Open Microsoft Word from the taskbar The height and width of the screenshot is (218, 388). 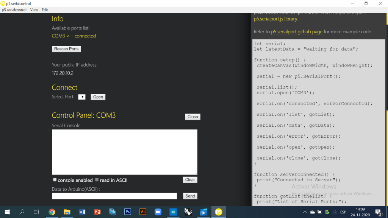pos(82,212)
